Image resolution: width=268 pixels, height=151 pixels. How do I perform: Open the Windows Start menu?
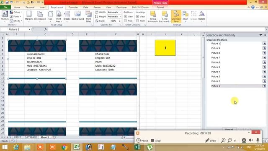(5, 147)
